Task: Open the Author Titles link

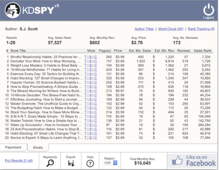Action: (x=144, y=29)
